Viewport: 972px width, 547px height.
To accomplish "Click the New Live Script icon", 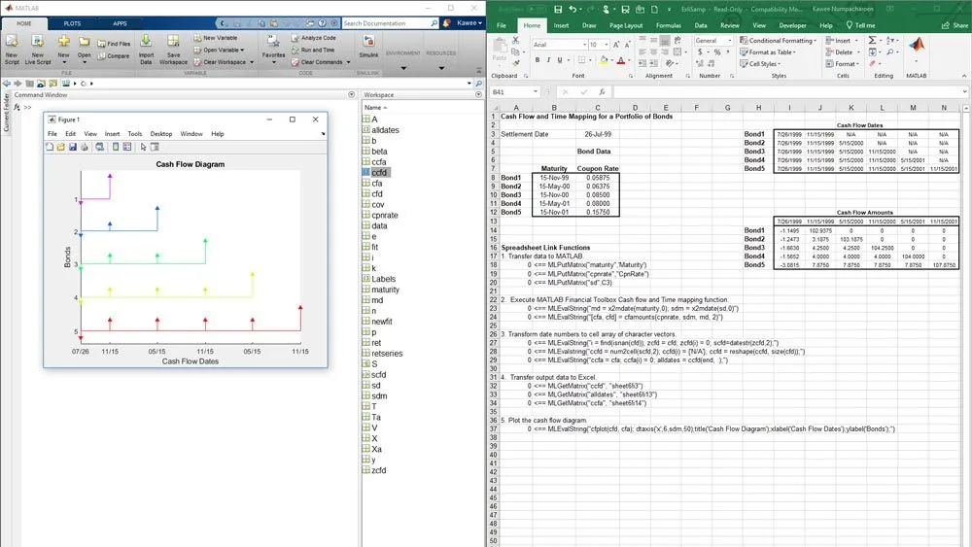I will (37, 42).
